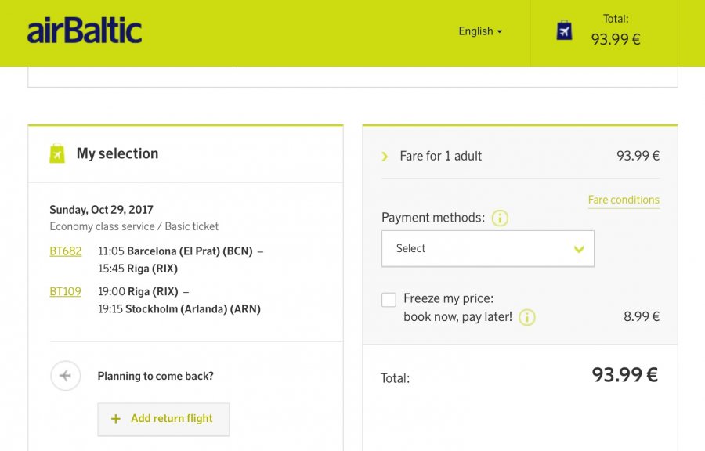Click the airBaltic logo

point(85,31)
